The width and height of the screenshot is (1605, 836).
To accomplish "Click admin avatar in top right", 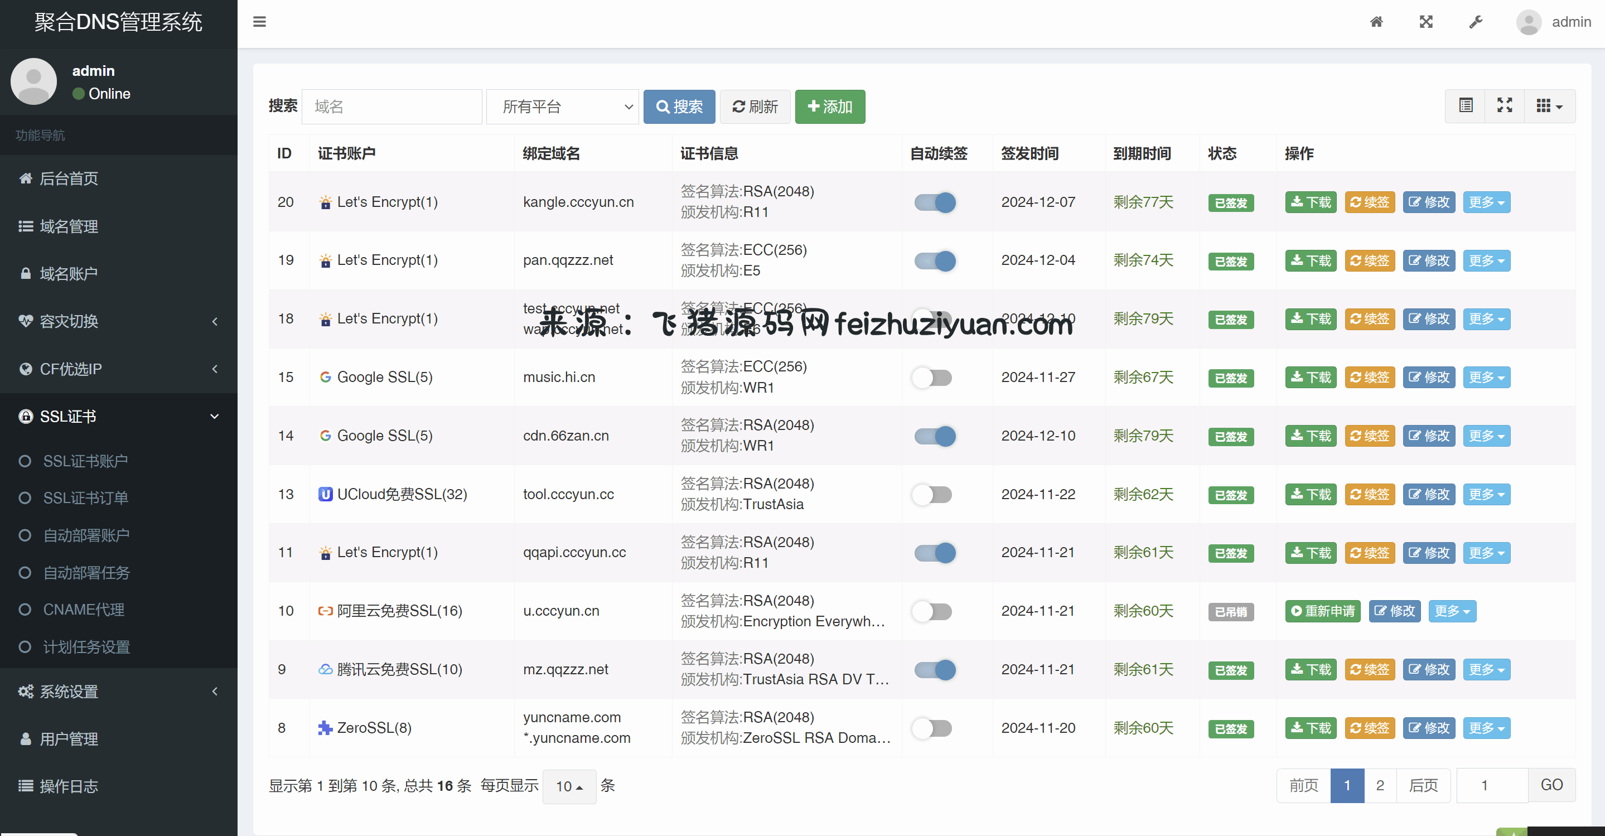I will tap(1529, 22).
